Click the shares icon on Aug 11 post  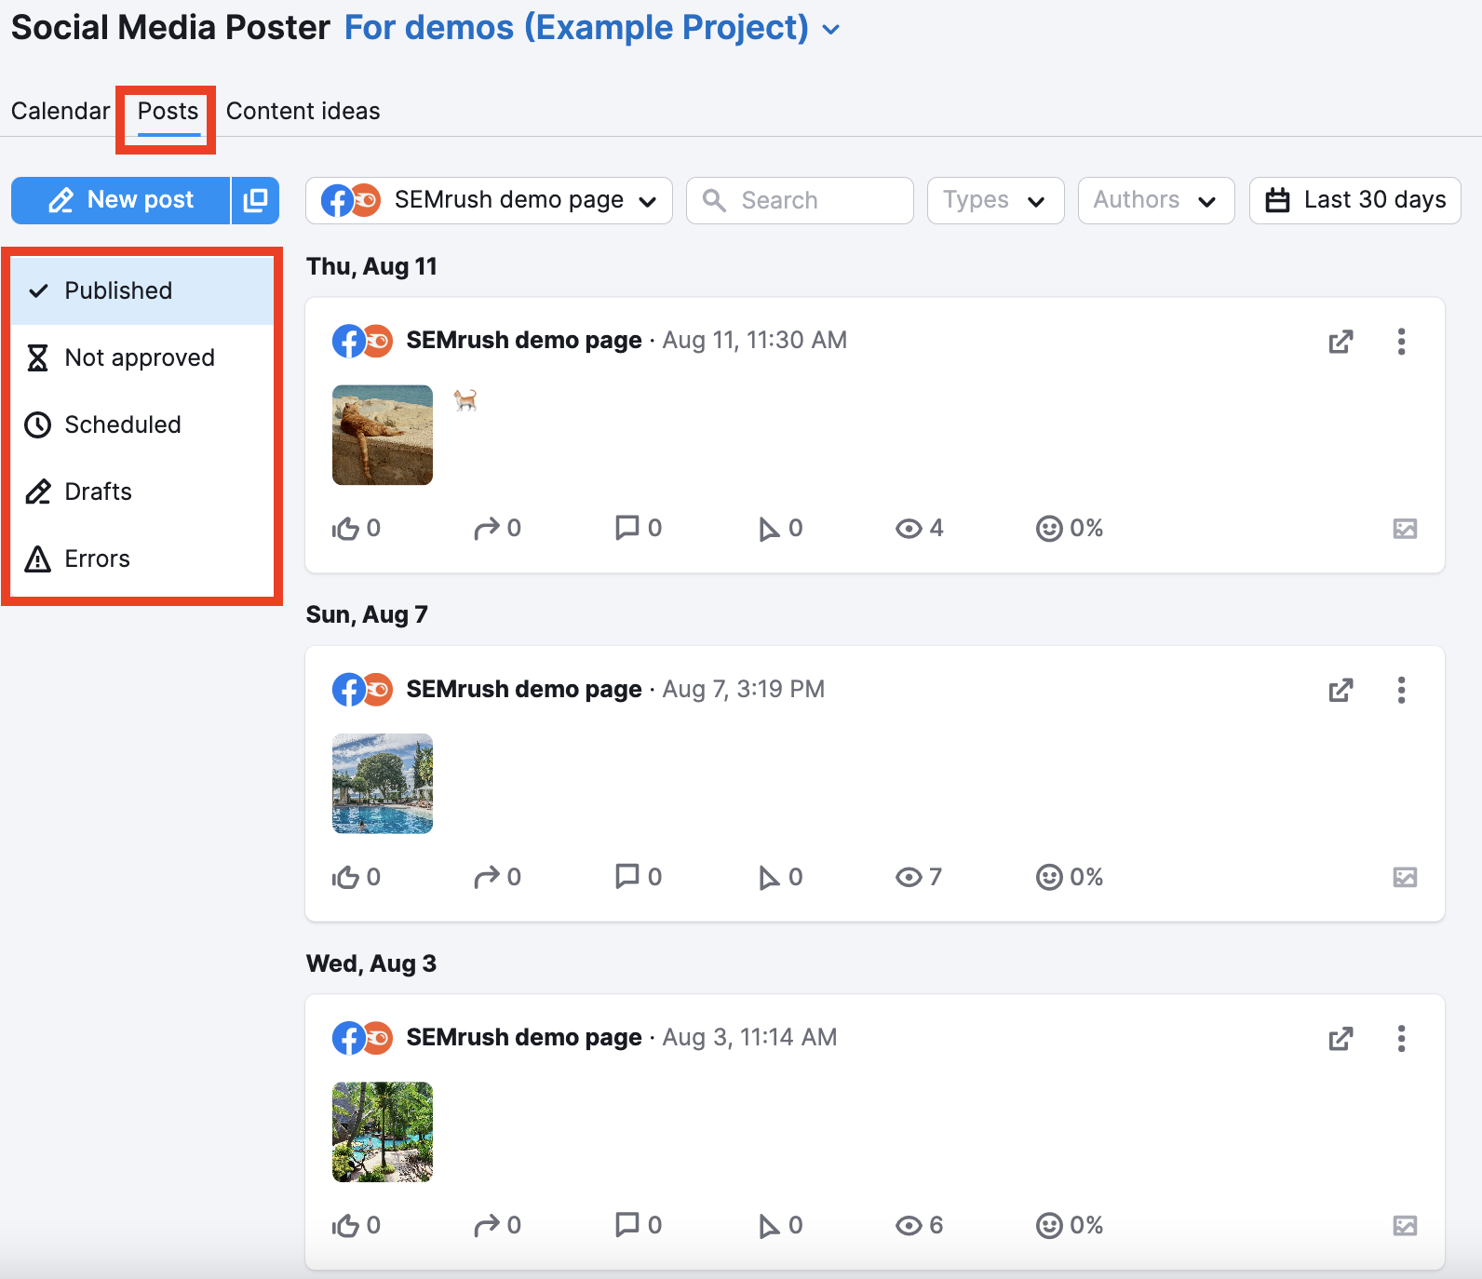pyautogui.click(x=487, y=529)
